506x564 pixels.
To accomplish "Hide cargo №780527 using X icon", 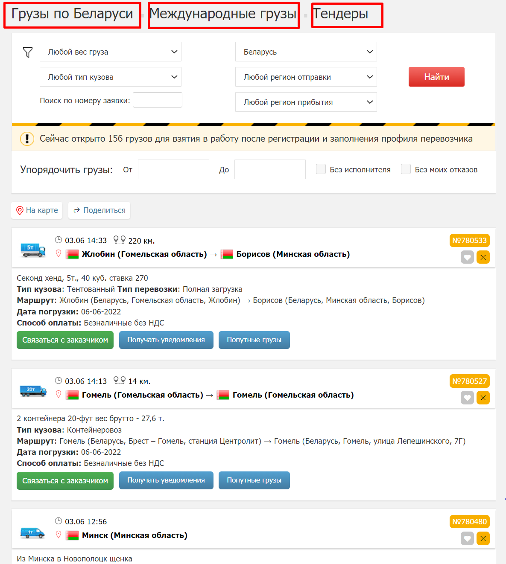I will (x=483, y=398).
